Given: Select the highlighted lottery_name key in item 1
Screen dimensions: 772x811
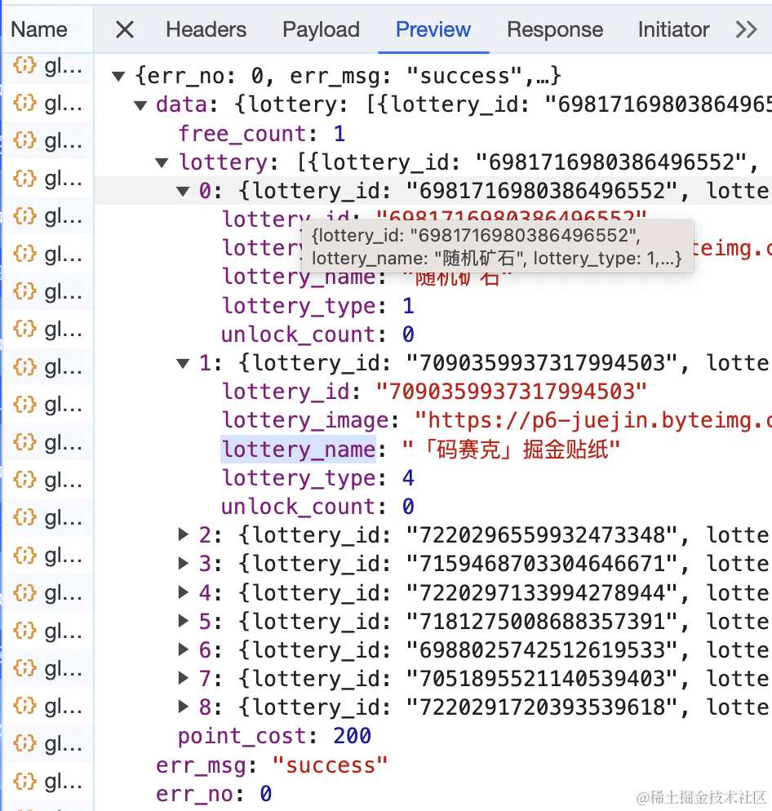Looking at the screenshot, I should [299, 450].
